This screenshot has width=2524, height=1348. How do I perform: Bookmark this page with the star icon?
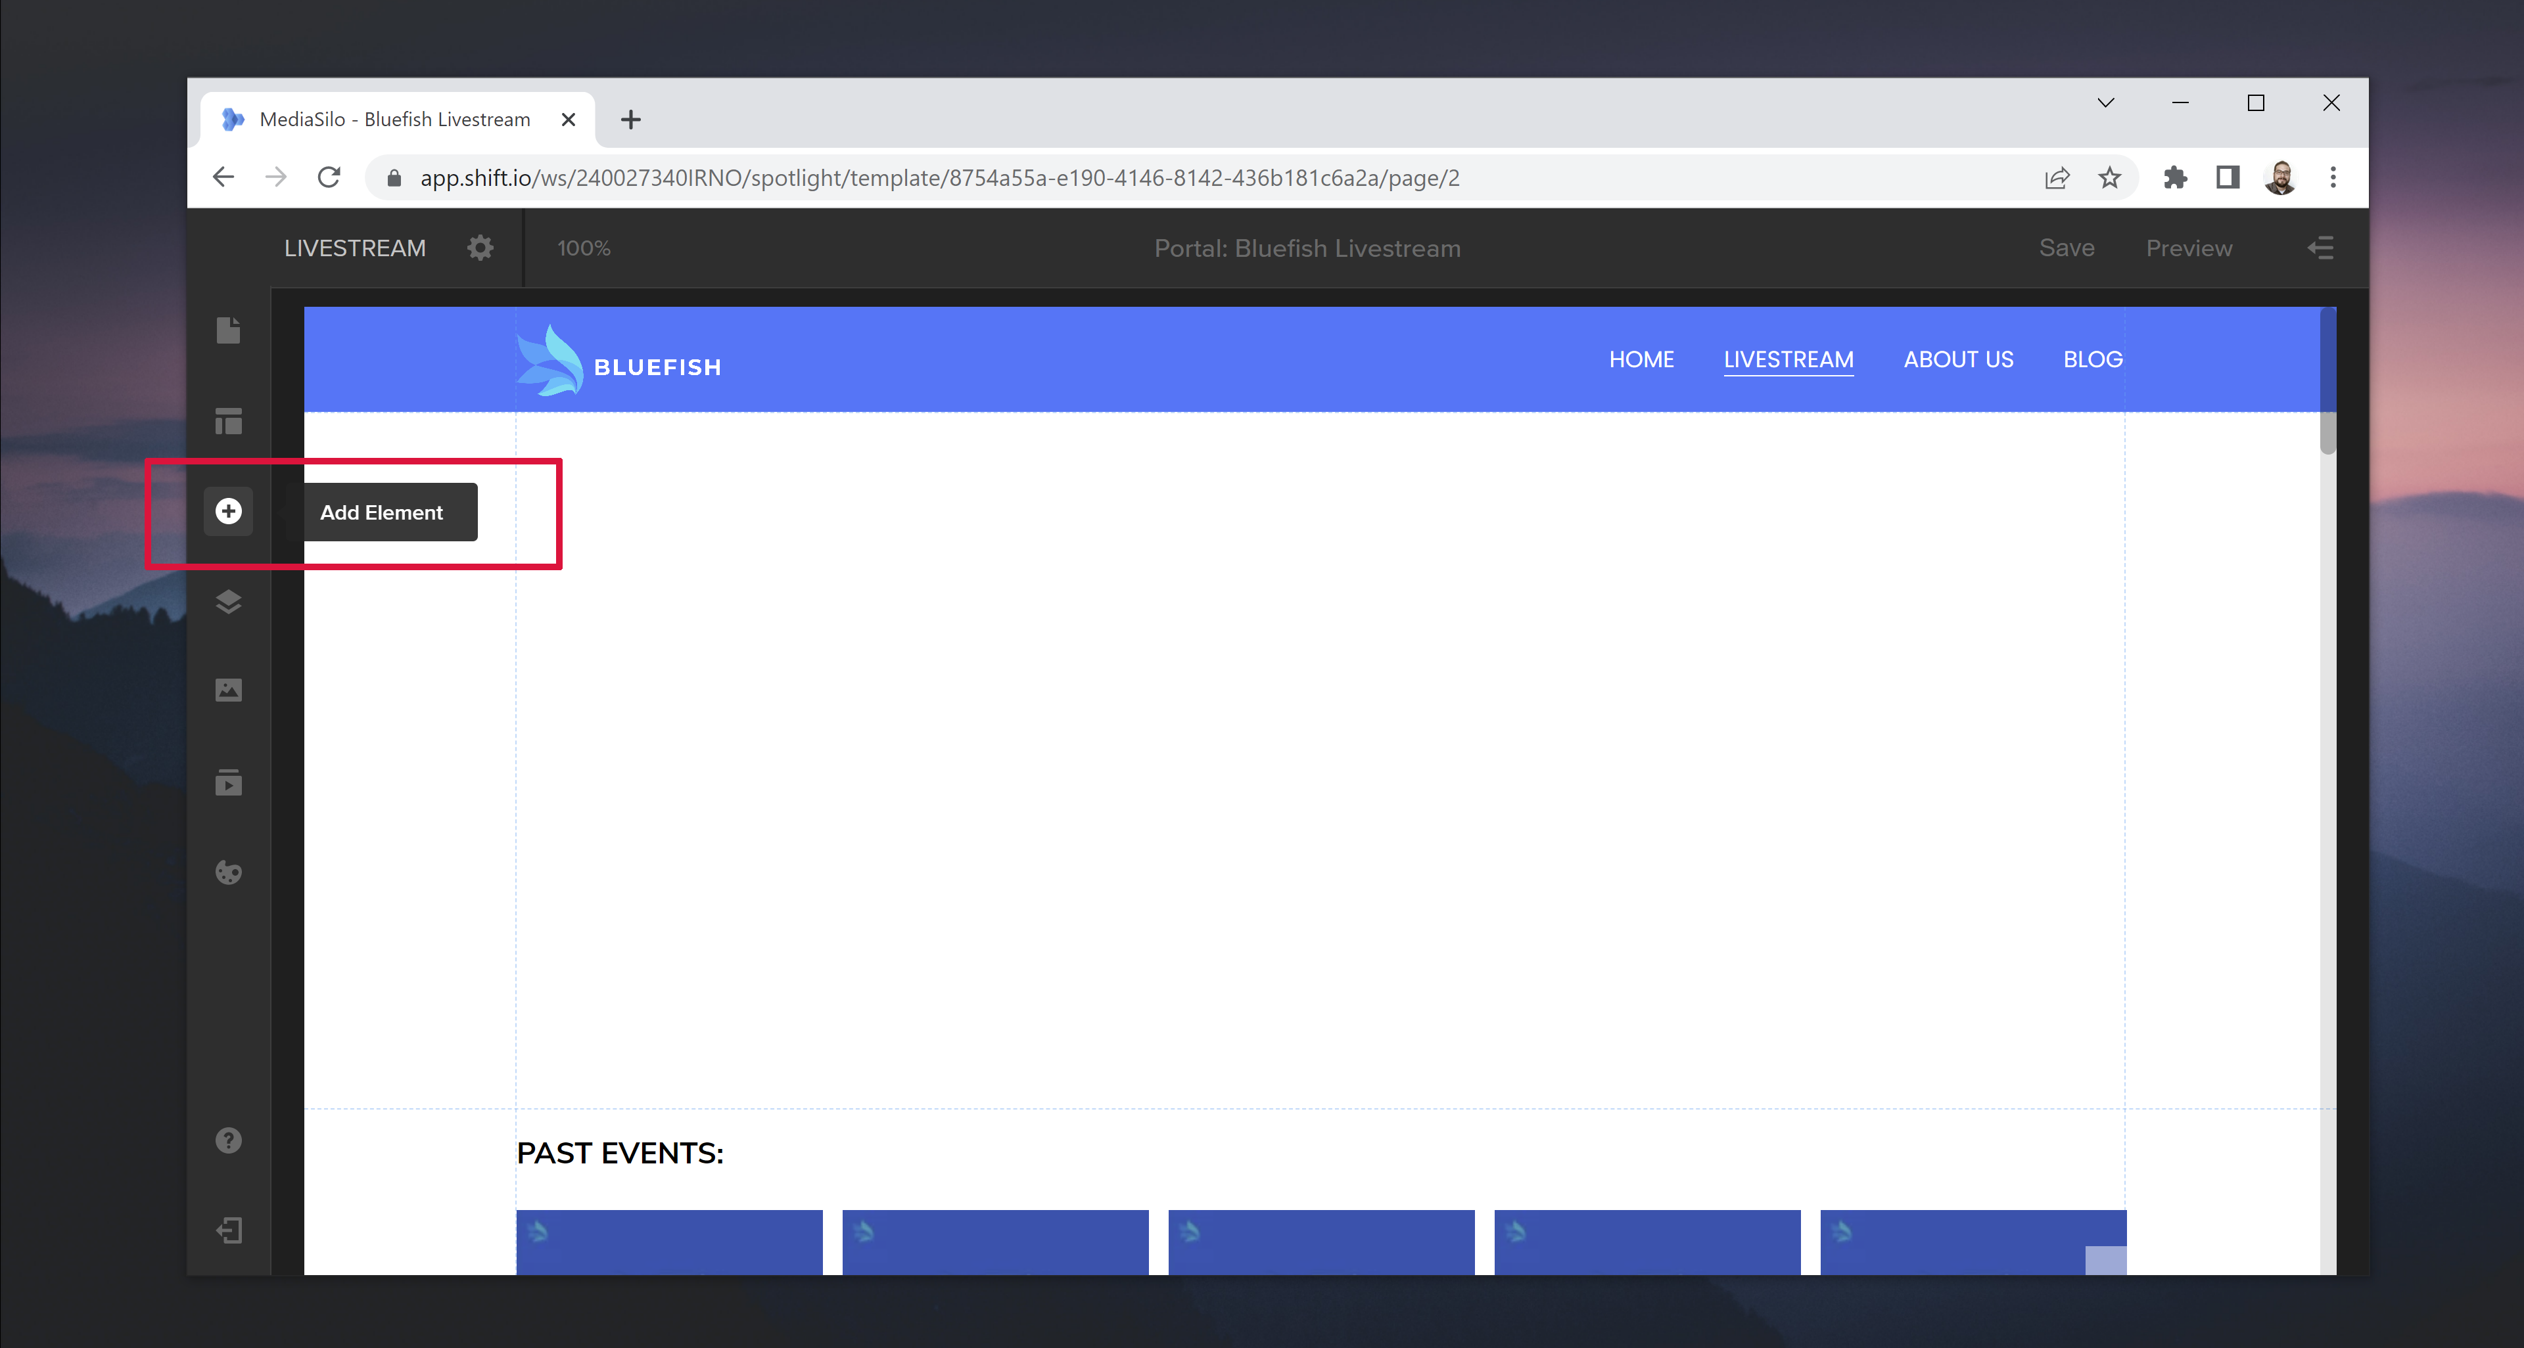[x=2109, y=177]
